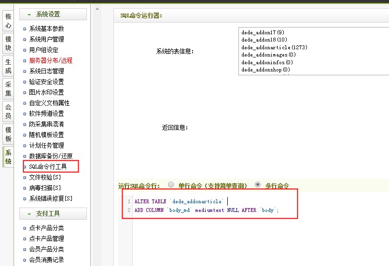Open 系统基本参数 settings link

click(46, 29)
